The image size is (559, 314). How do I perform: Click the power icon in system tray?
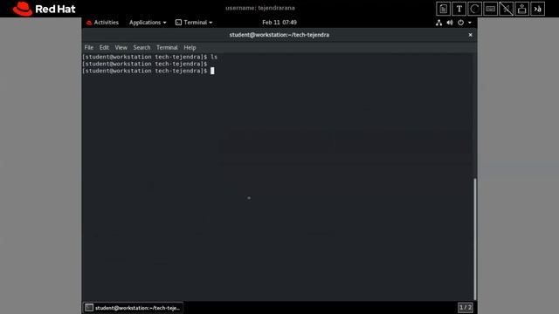point(460,23)
